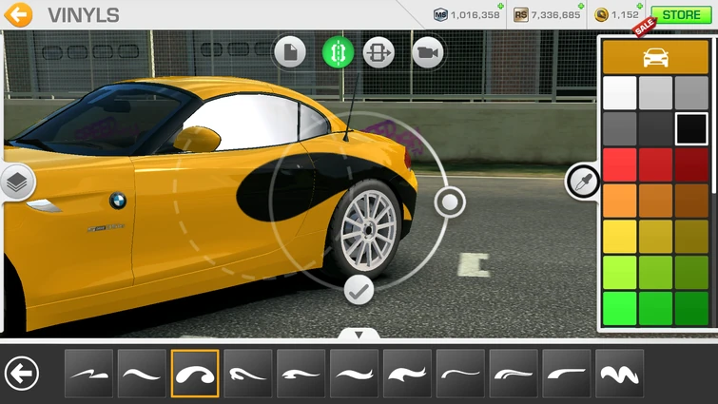Choose the bright red swatch
Screen dimensions: 718x404
pyautogui.click(x=619, y=164)
